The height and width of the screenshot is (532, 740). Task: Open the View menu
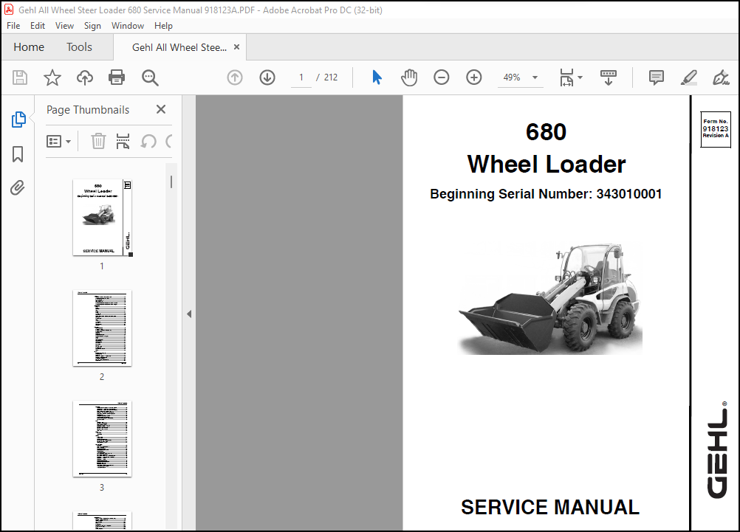click(64, 26)
